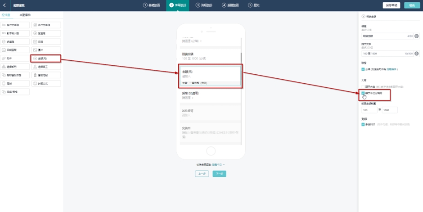Click the back arrow in the header

[4, 5]
